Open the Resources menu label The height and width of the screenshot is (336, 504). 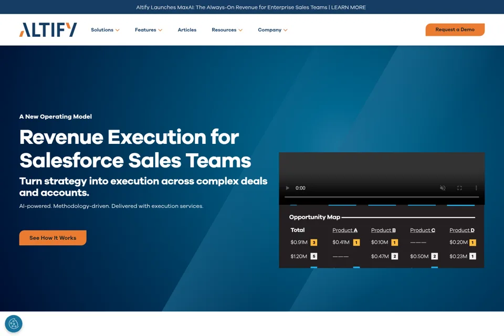tap(224, 29)
